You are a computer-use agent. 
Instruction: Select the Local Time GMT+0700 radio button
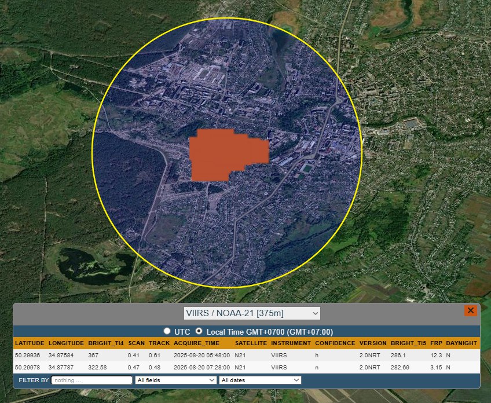point(200,331)
